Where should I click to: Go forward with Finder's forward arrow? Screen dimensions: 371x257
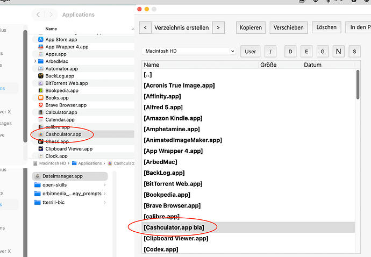point(51,15)
